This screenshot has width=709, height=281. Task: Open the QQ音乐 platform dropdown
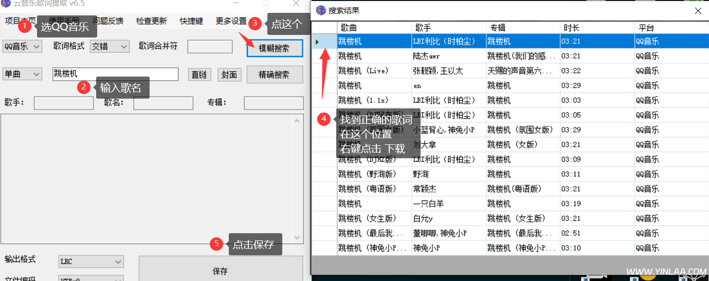[22, 47]
